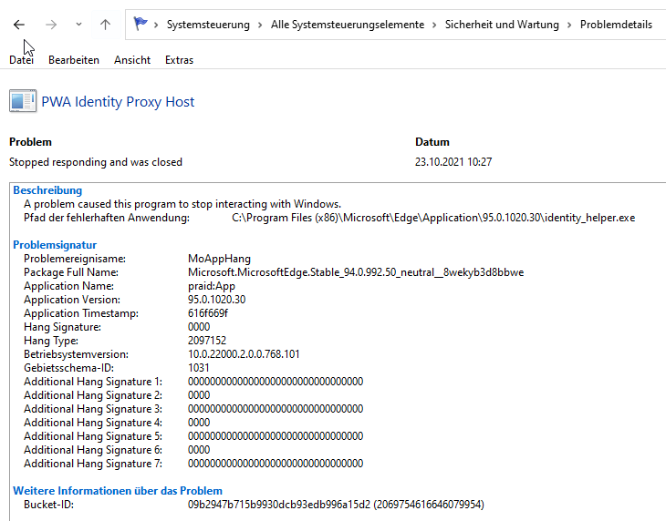Click the PWA Identity Proxy Host program icon
This screenshot has width=666, height=521.
(x=23, y=101)
